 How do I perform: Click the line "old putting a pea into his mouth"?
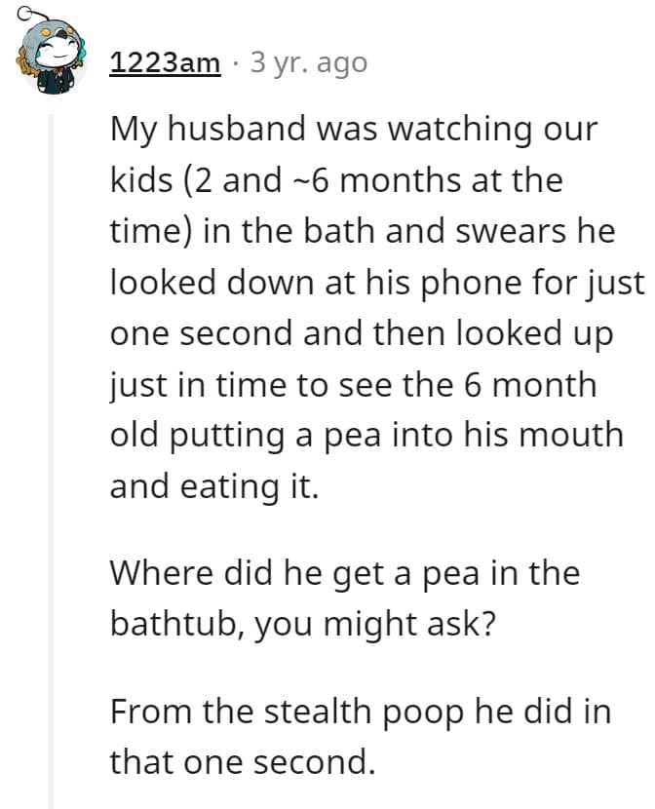(x=366, y=435)
